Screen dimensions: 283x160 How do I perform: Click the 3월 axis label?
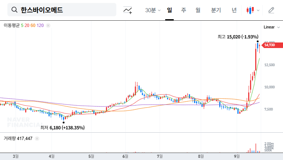coord(16,156)
